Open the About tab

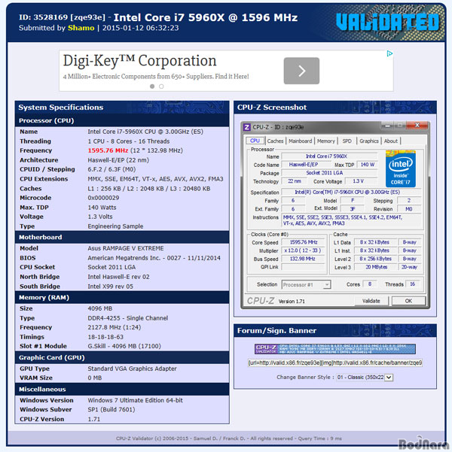point(391,141)
